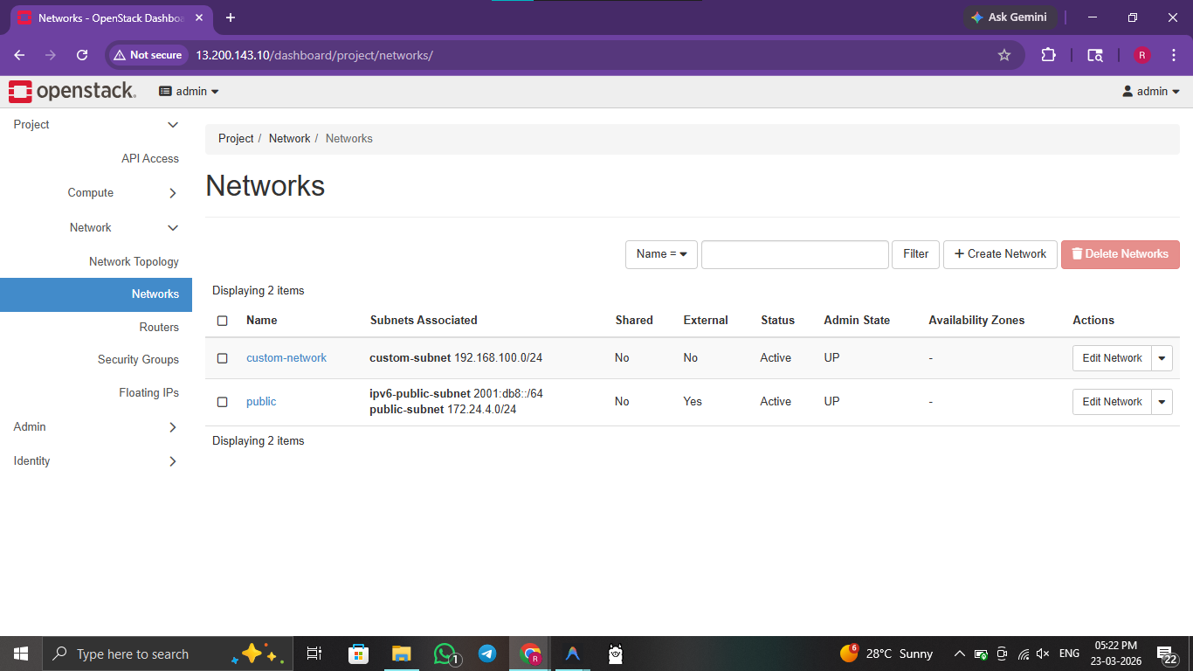Click Status column header
Screen dimensions: 1193x671
(x=778, y=321)
